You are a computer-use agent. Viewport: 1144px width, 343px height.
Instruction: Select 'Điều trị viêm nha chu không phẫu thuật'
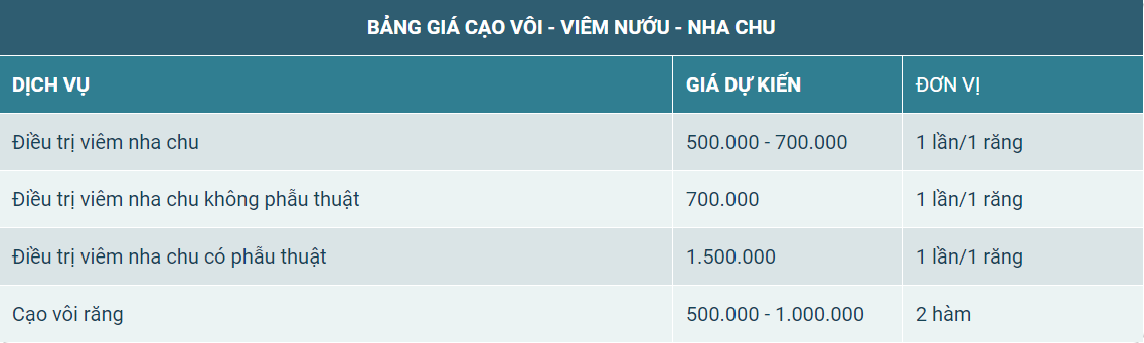click(x=186, y=199)
